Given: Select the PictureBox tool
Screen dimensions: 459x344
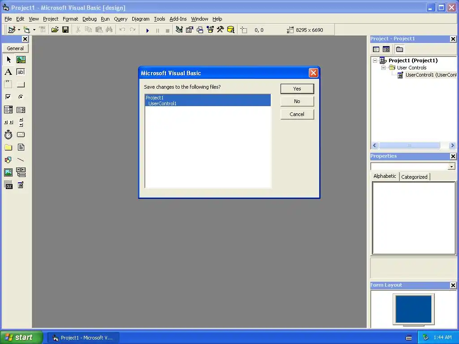Looking at the screenshot, I should pyautogui.click(x=21, y=60).
